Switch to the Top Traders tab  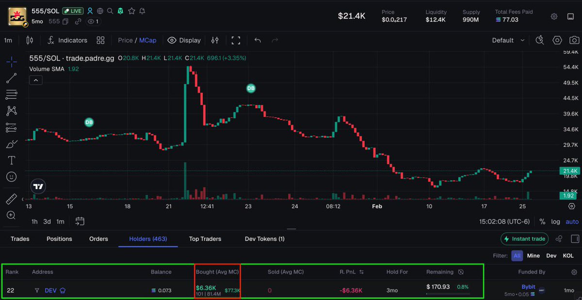point(204,239)
